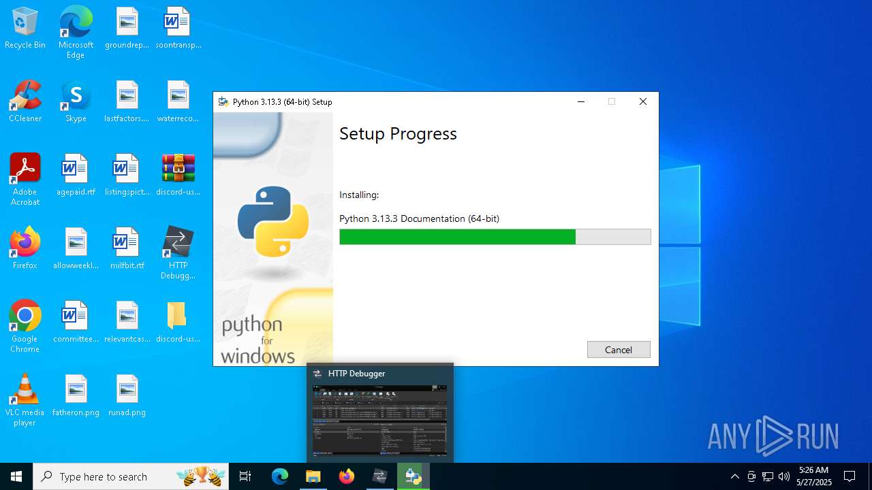Click the taskbar search box
Viewport: 872px width, 490px height.
[x=132, y=476]
